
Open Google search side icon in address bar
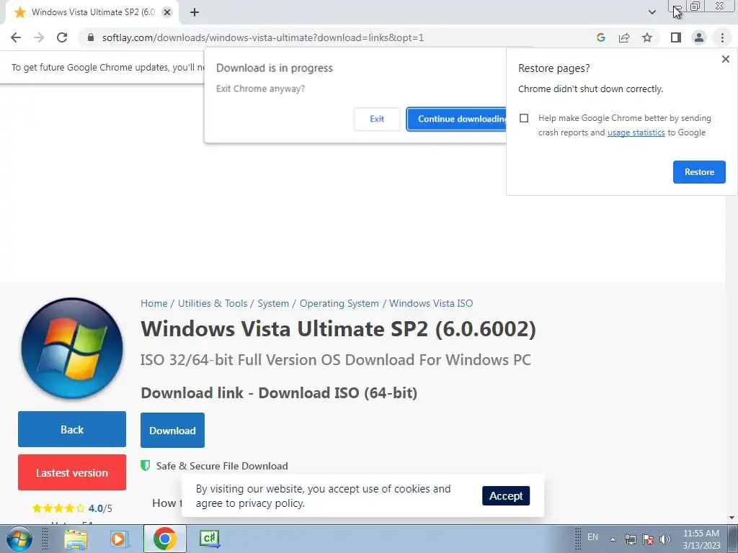pos(600,37)
